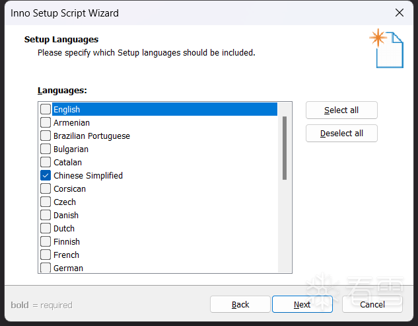Check the French language checkbox

tap(46, 255)
